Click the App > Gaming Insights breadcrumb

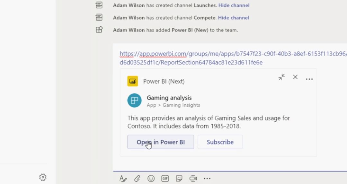[x=173, y=105]
